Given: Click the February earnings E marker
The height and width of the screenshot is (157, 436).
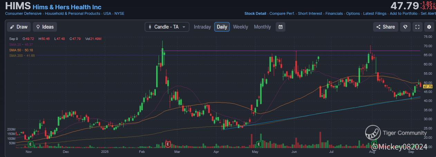Looking at the screenshot, I should pyautogui.click(x=168, y=144).
